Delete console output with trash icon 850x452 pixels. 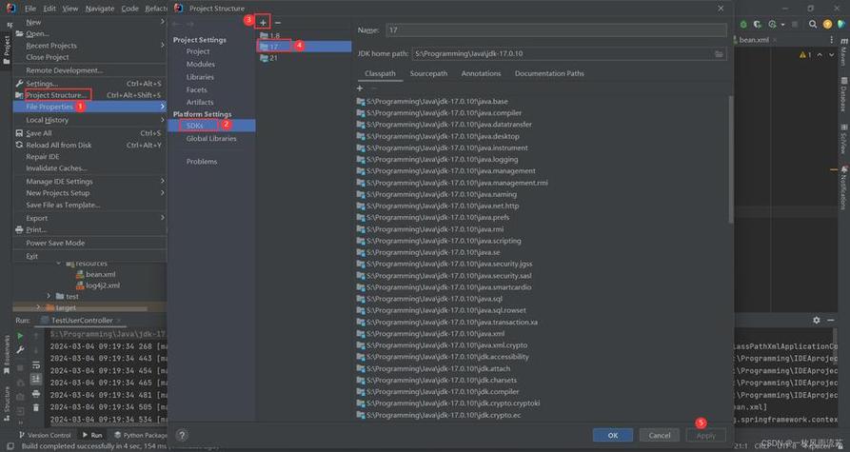click(x=36, y=407)
